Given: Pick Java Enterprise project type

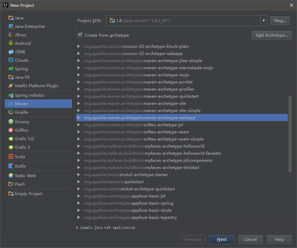Looking at the screenshot, I should 38,26.
